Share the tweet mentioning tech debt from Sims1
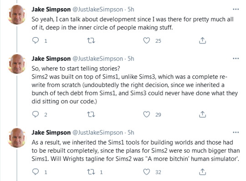Viewport: 246px width, 181px height. (x=202, y=114)
